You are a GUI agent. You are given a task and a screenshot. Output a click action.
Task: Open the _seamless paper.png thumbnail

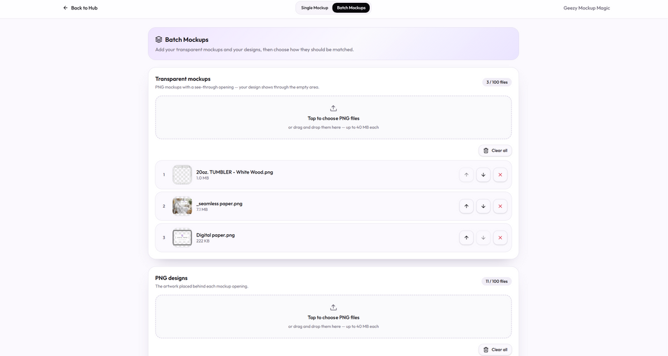pyautogui.click(x=182, y=206)
